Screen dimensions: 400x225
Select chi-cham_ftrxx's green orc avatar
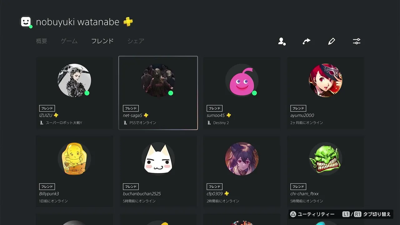point(326,159)
